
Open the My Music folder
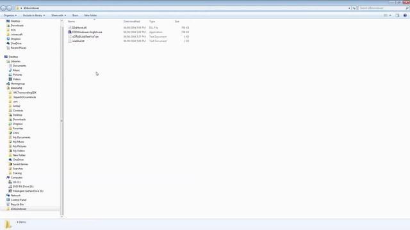19,142
